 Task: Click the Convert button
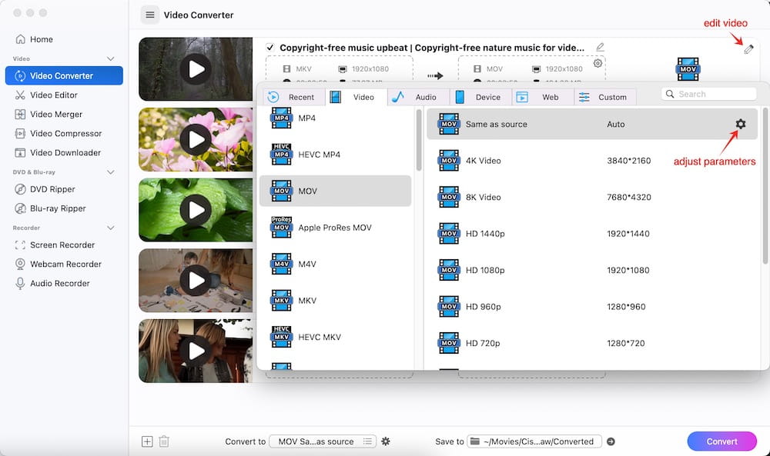click(722, 441)
